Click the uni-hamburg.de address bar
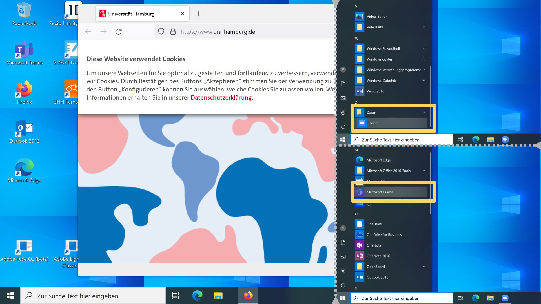Image resolution: width=541 pixels, height=304 pixels. point(245,32)
